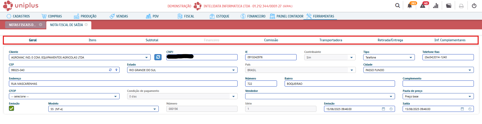The height and width of the screenshot is (124, 482).
Task: Click the blue refresh button beside Cliente
Action: [x=158, y=57]
